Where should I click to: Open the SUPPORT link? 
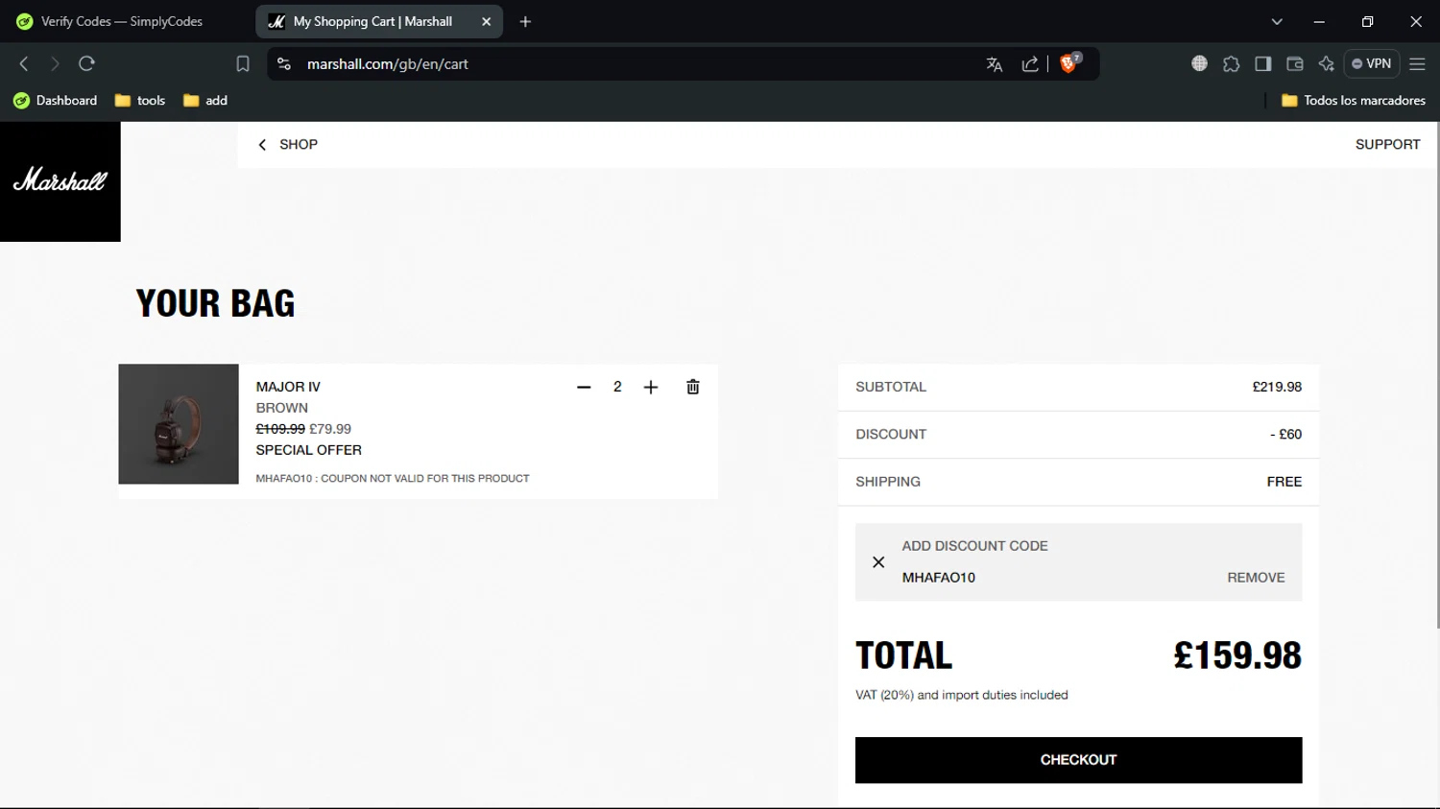pyautogui.click(x=1387, y=144)
